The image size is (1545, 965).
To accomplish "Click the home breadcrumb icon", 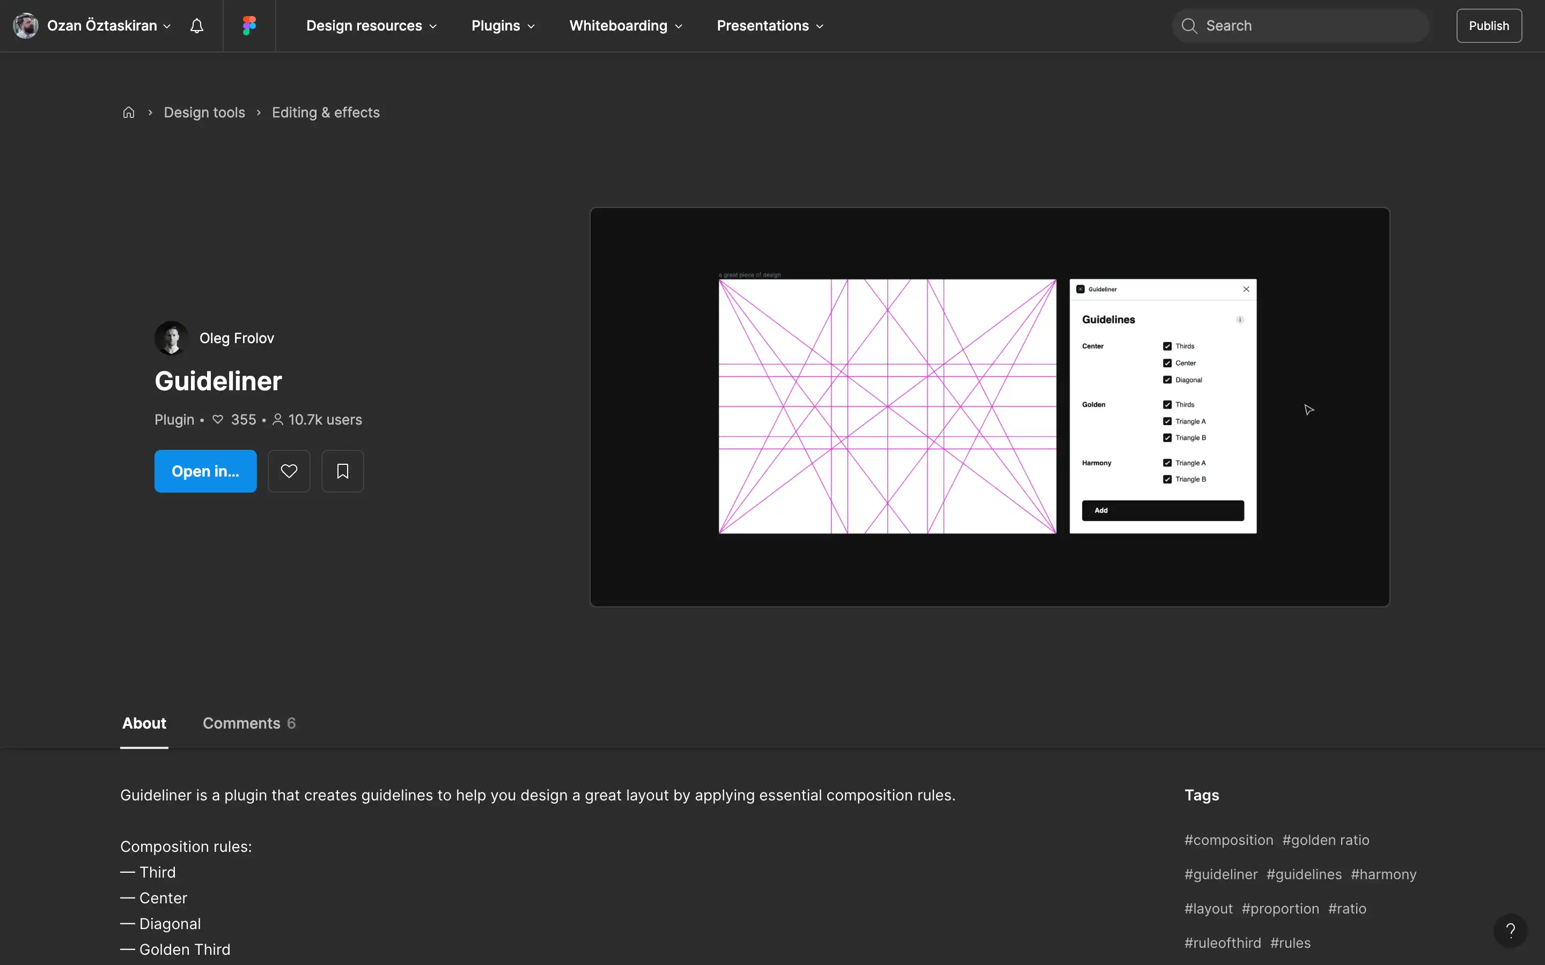I will [128, 113].
